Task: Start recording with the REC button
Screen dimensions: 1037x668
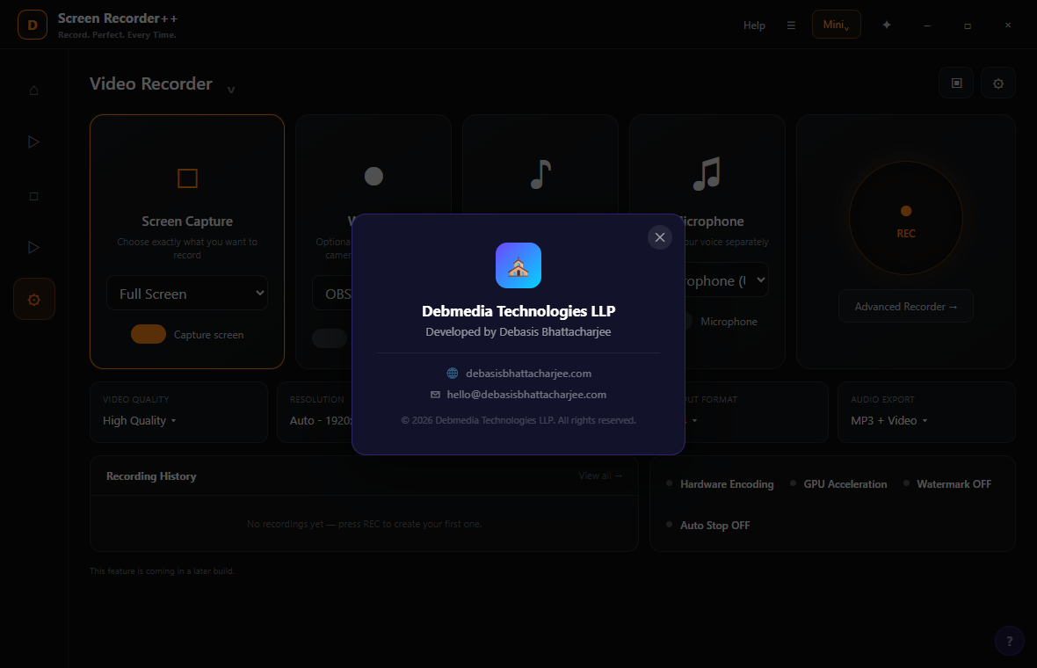Action: [906, 218]
